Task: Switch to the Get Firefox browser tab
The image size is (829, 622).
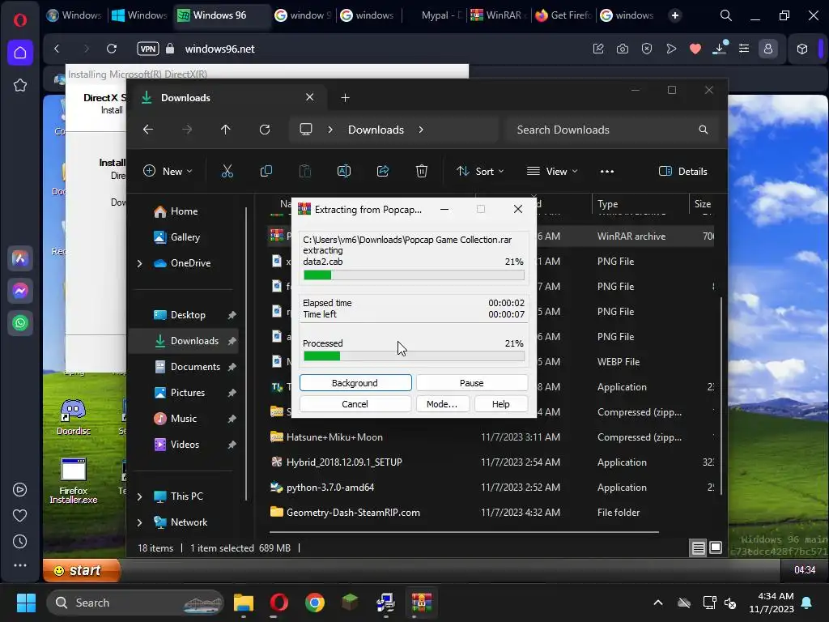Action: tap(563, 15)
